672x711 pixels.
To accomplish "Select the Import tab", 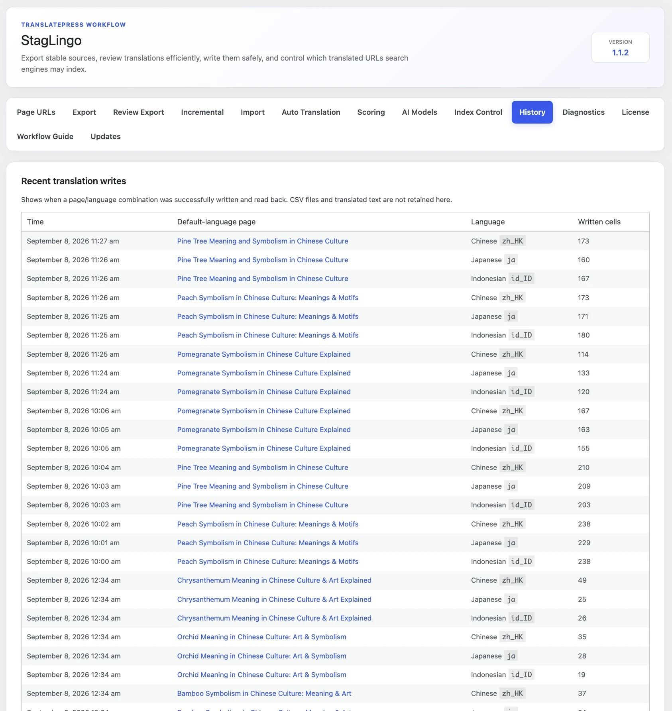I will [x=253, y=112].
